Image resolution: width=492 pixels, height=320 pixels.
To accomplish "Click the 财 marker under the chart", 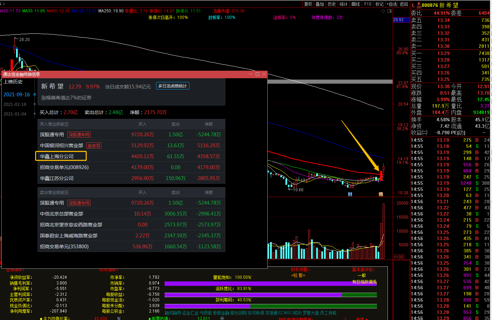I will tap(350, 194).
